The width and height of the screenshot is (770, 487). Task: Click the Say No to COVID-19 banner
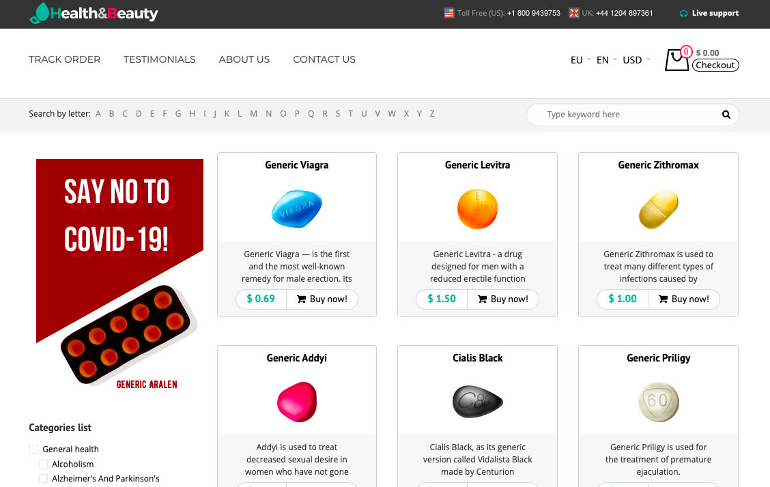click(x=119, y=273)
